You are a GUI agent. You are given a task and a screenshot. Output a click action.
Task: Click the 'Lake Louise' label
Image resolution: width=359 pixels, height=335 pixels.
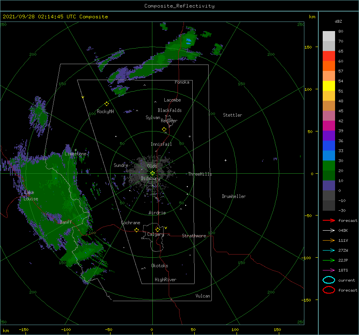coord(31,196)
